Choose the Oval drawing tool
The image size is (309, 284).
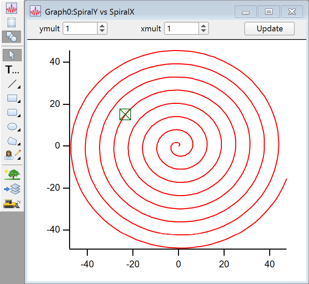tap(13, 127)
